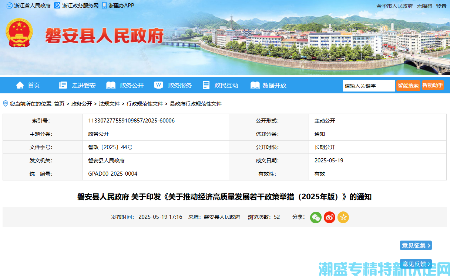This screenshot has width=450, height=276.
Task: Click the open-book icon beside 政务公开
Action: (x=111, y=85)
